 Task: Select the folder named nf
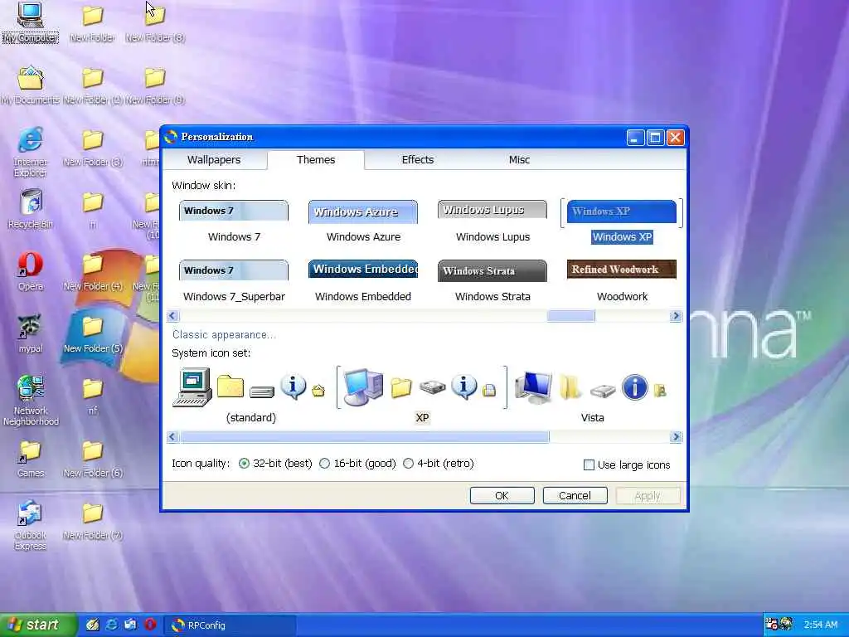(93, 396)
